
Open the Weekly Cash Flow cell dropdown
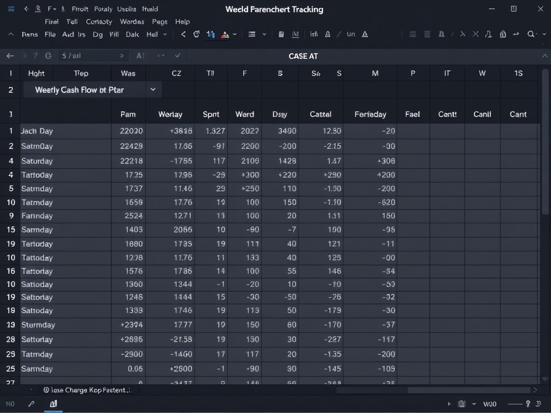coord(153,89)
